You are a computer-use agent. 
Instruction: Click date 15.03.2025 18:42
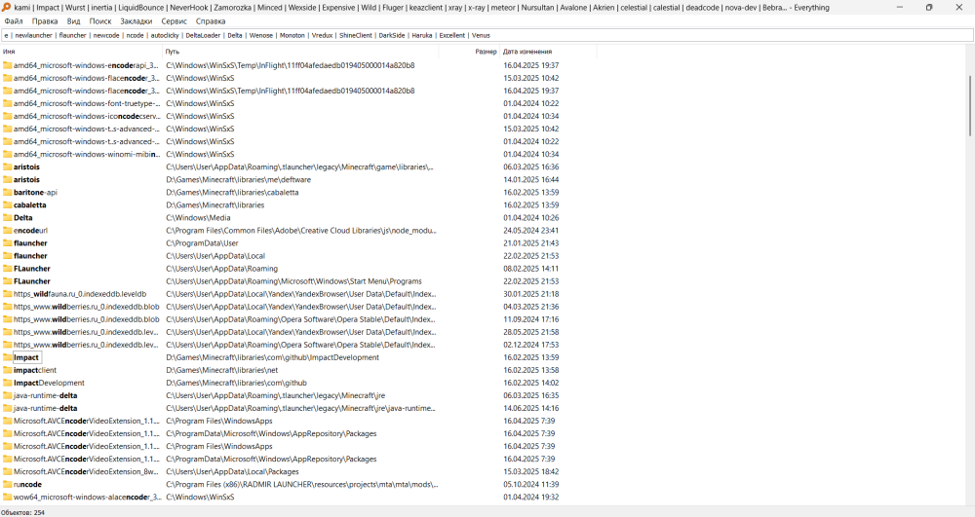click(531, 471)
